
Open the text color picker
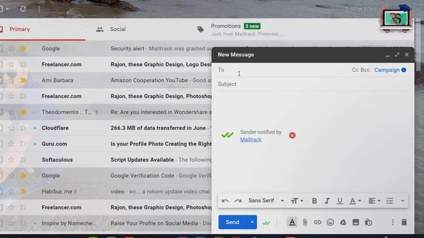355,201
